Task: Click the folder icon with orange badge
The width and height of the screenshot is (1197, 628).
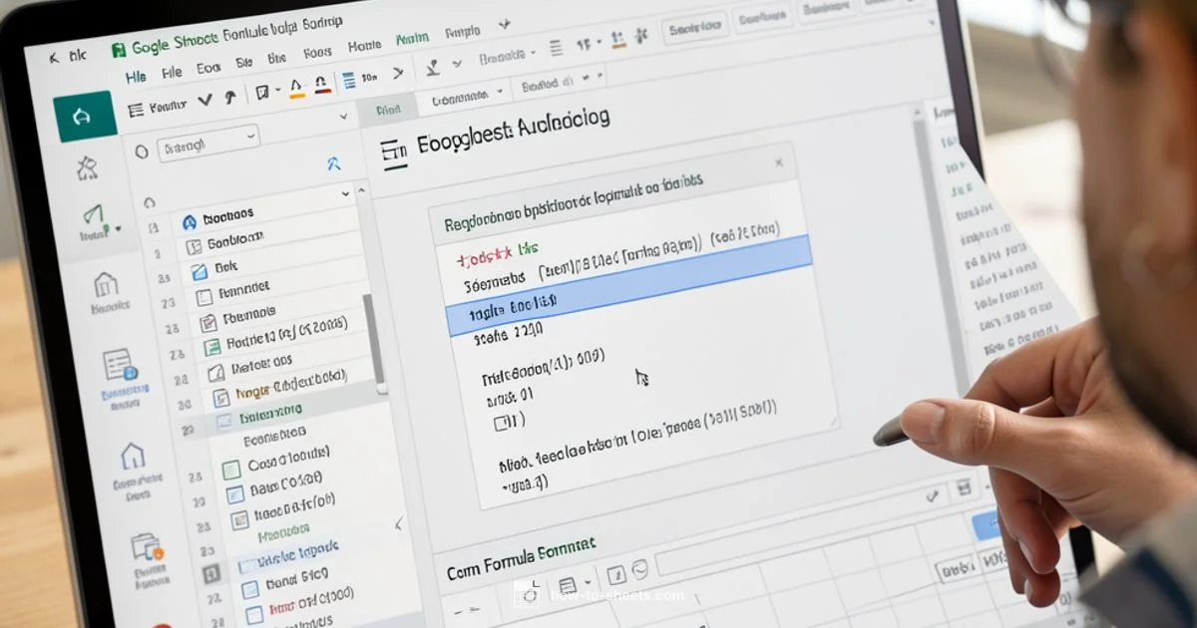Action: point(146,547)
